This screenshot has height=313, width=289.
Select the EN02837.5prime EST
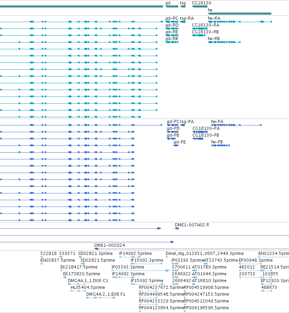click(41, 264)
